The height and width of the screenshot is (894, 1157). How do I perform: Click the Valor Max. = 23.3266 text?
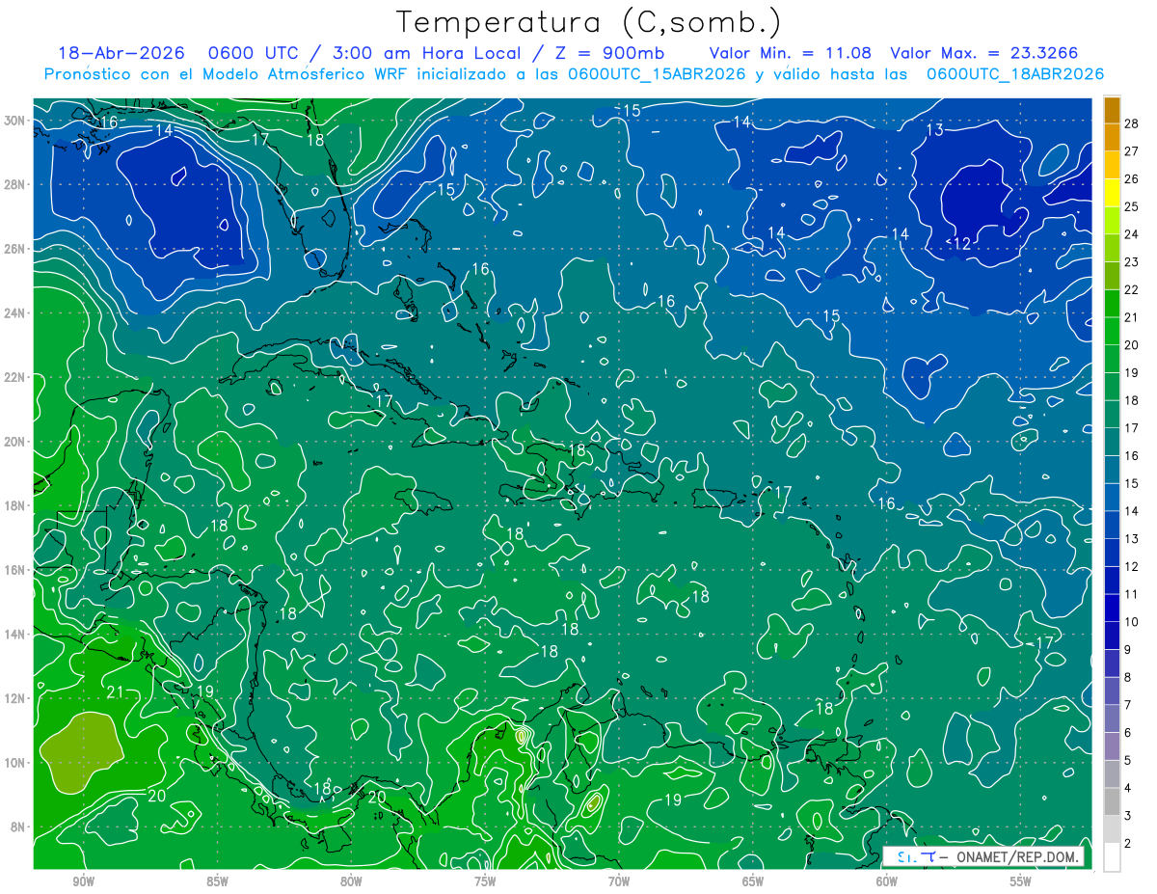coord(984,53)
